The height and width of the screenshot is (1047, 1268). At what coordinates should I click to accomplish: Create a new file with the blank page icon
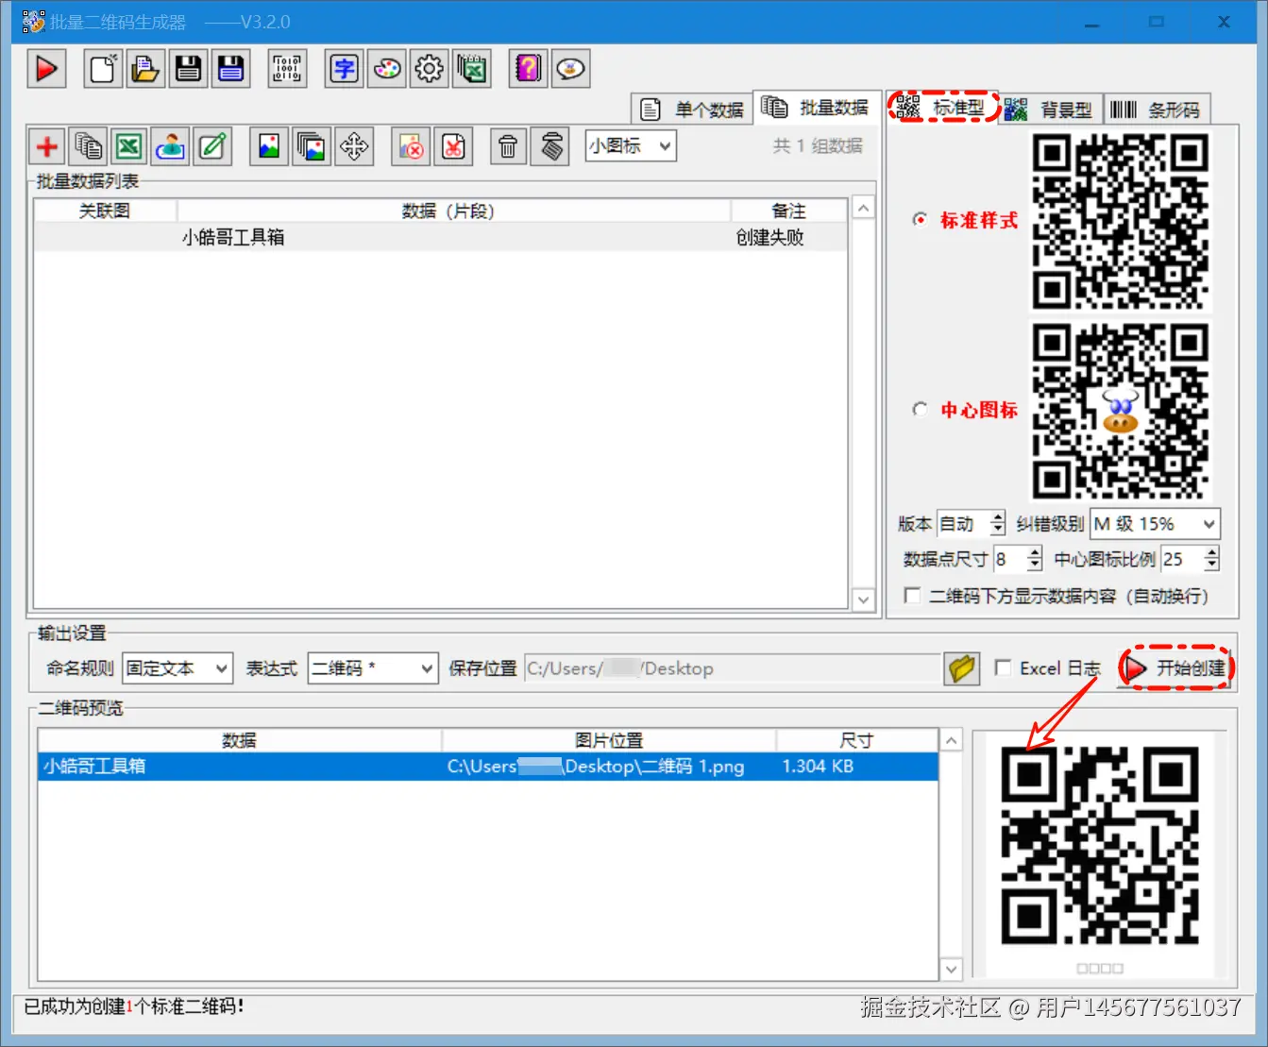pyautogui.click(x=103, y=69)
